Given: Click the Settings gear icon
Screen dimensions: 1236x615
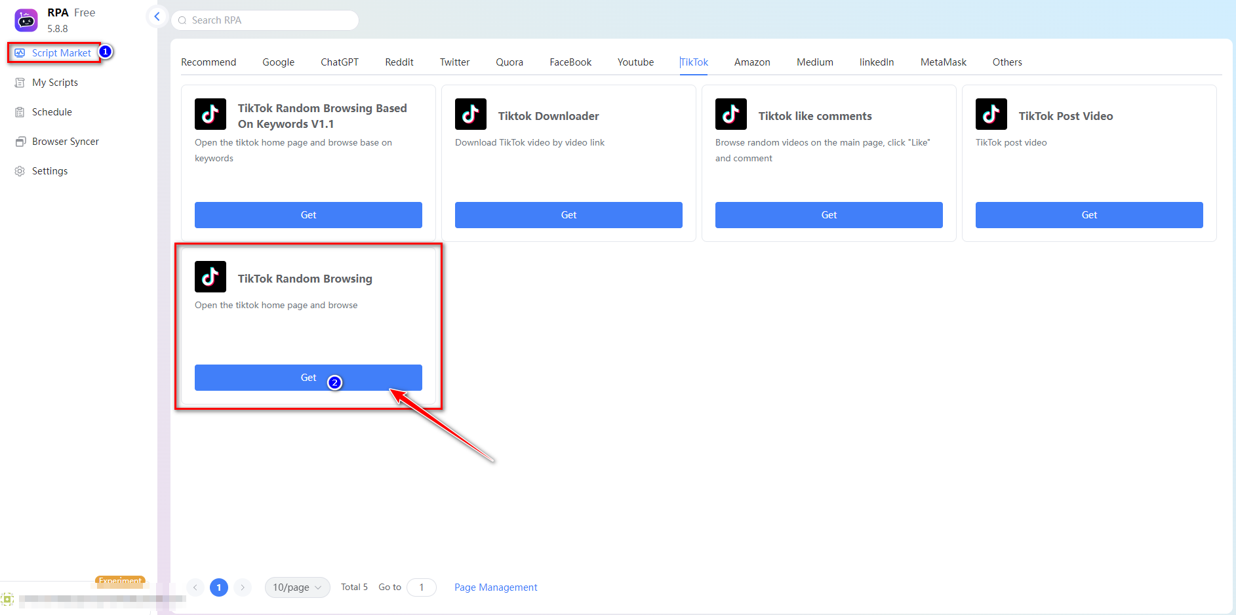Looking at the screenshot, I should 20,171.
